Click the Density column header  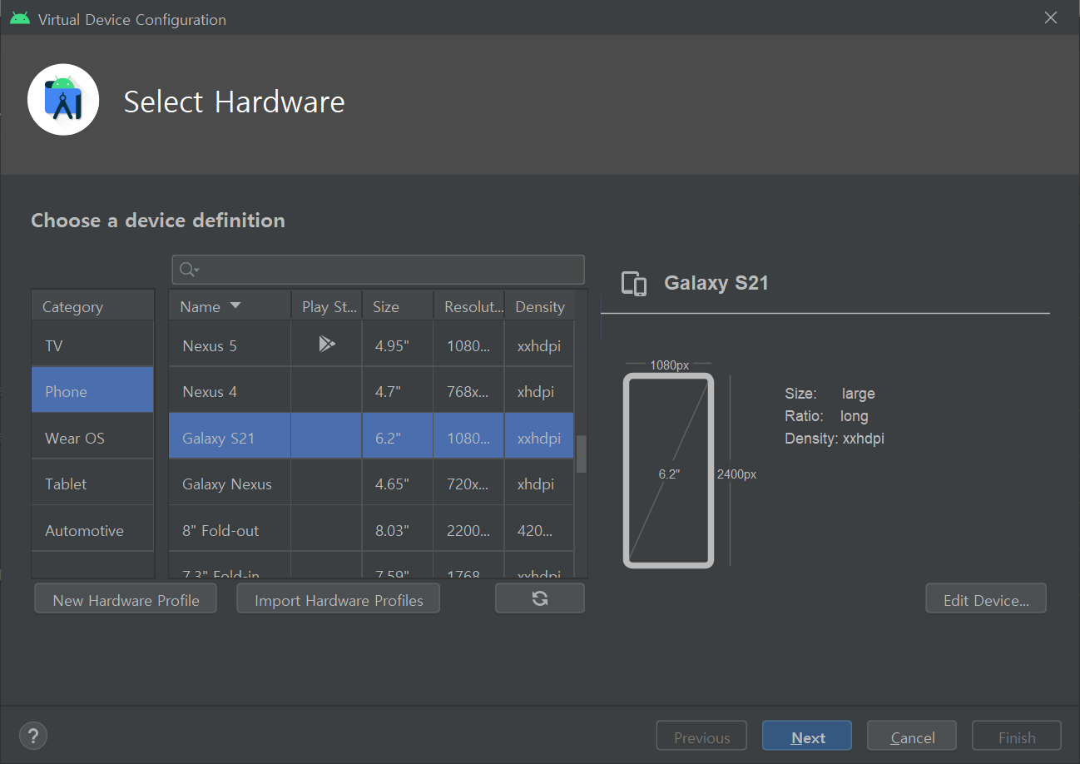coord(540,306)
